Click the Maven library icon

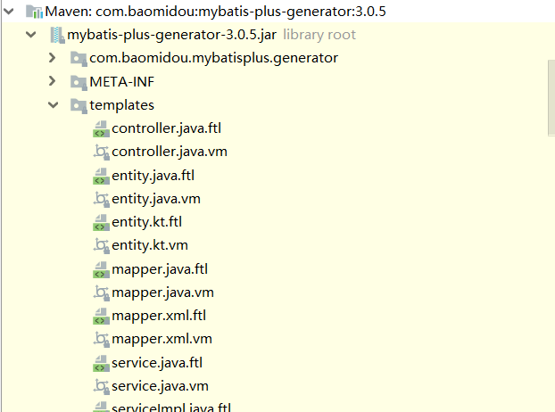tap(34, 12)
